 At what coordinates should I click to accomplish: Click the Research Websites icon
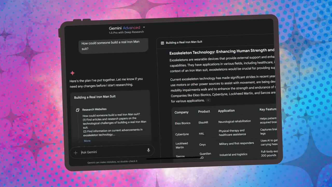coord(78,110)
